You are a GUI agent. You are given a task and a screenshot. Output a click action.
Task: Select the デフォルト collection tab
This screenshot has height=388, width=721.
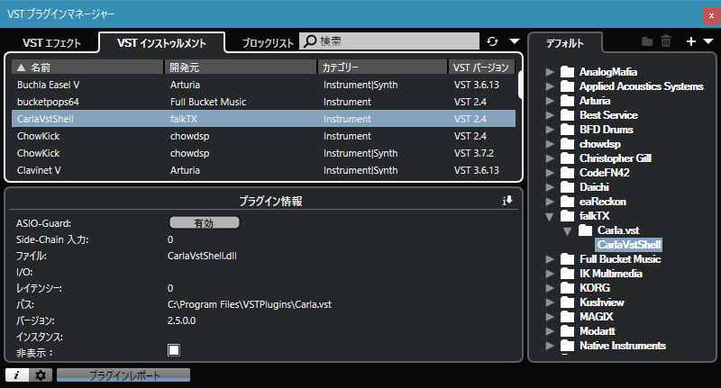565,43
